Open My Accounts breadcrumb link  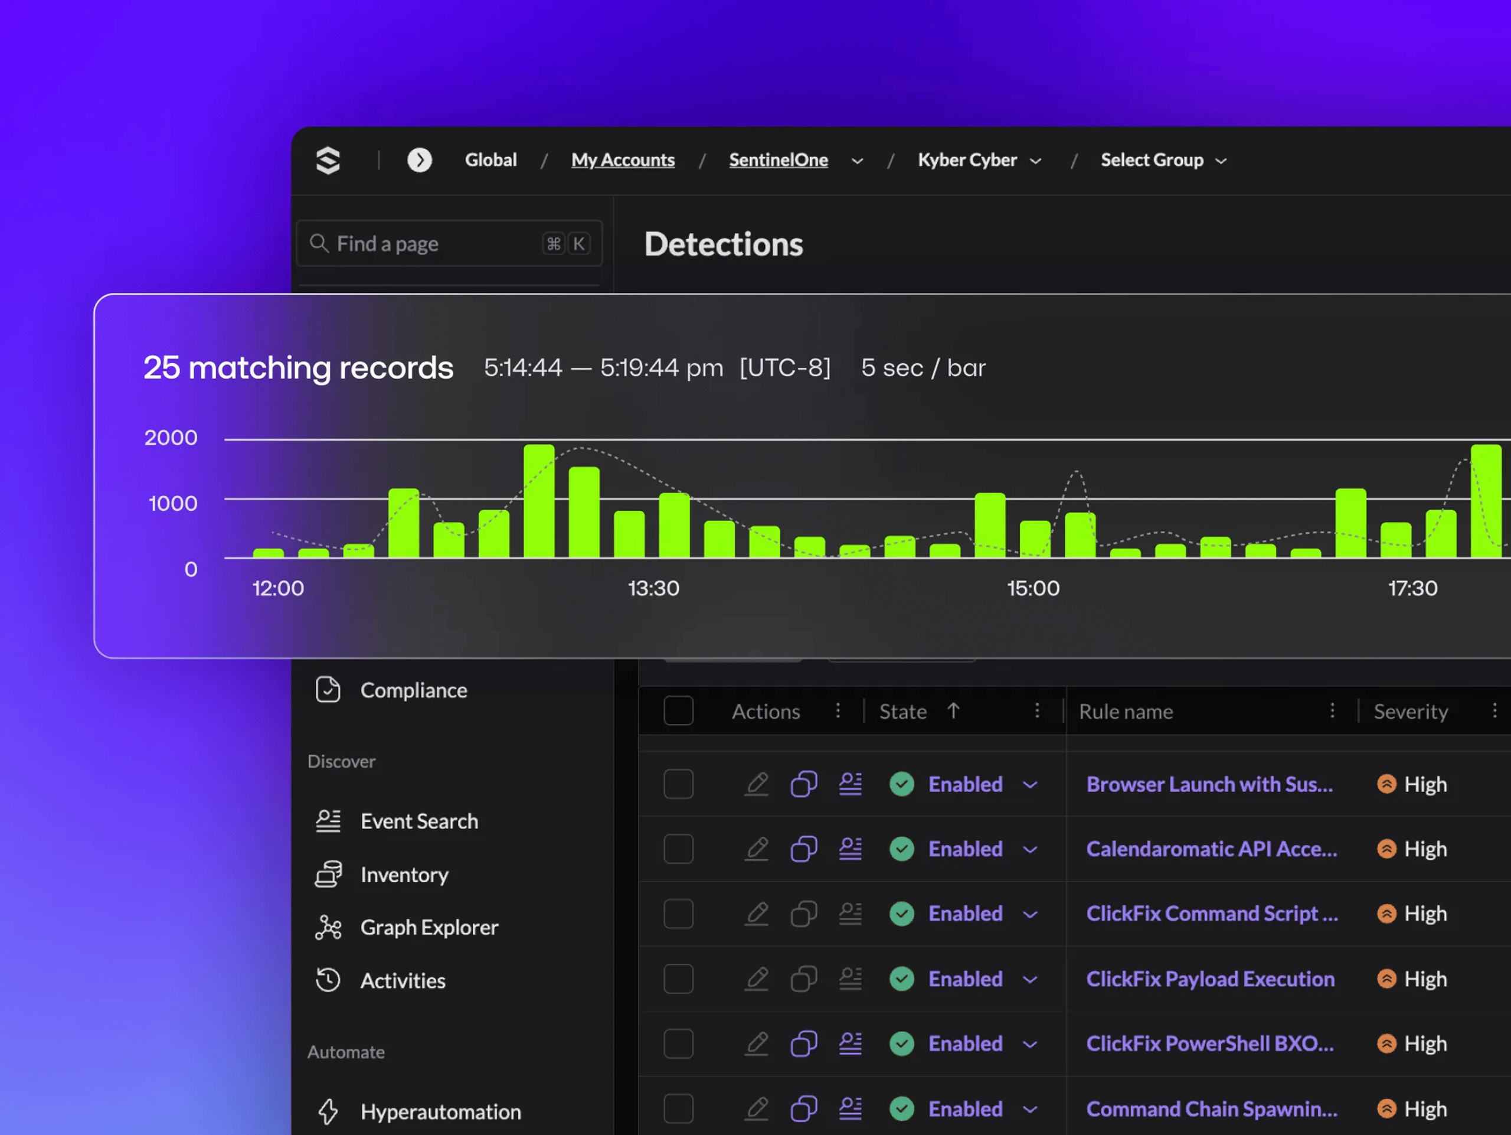[623, 160]
